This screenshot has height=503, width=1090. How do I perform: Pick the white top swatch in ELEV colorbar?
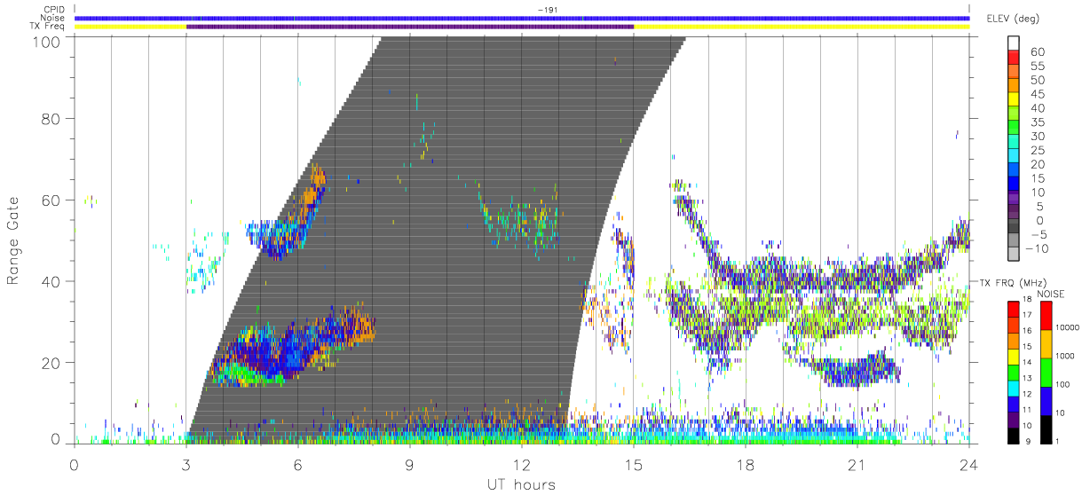tap(1013, 44)
